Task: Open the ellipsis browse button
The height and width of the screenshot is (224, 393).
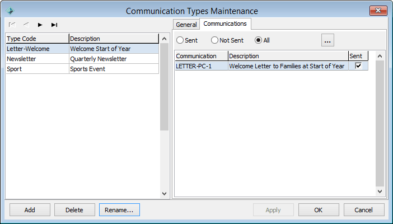Action: (328, 40)
